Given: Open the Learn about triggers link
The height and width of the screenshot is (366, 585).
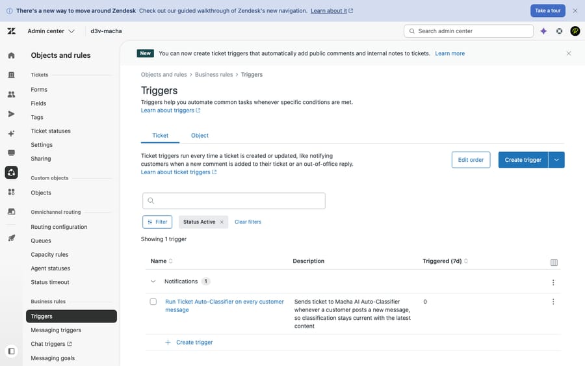Looking at the screenshot, I should pos(170,111).
